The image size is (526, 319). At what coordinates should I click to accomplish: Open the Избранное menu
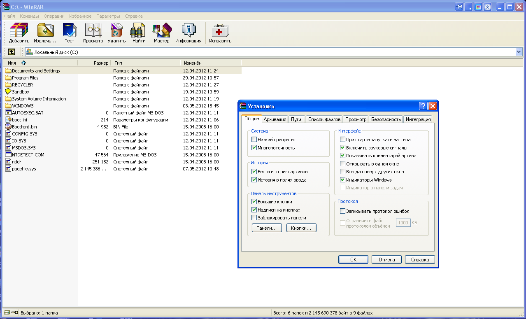tap(80, 16)
